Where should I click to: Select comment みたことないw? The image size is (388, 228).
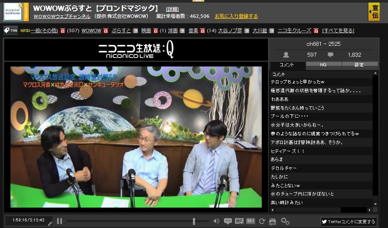[321, 185]
